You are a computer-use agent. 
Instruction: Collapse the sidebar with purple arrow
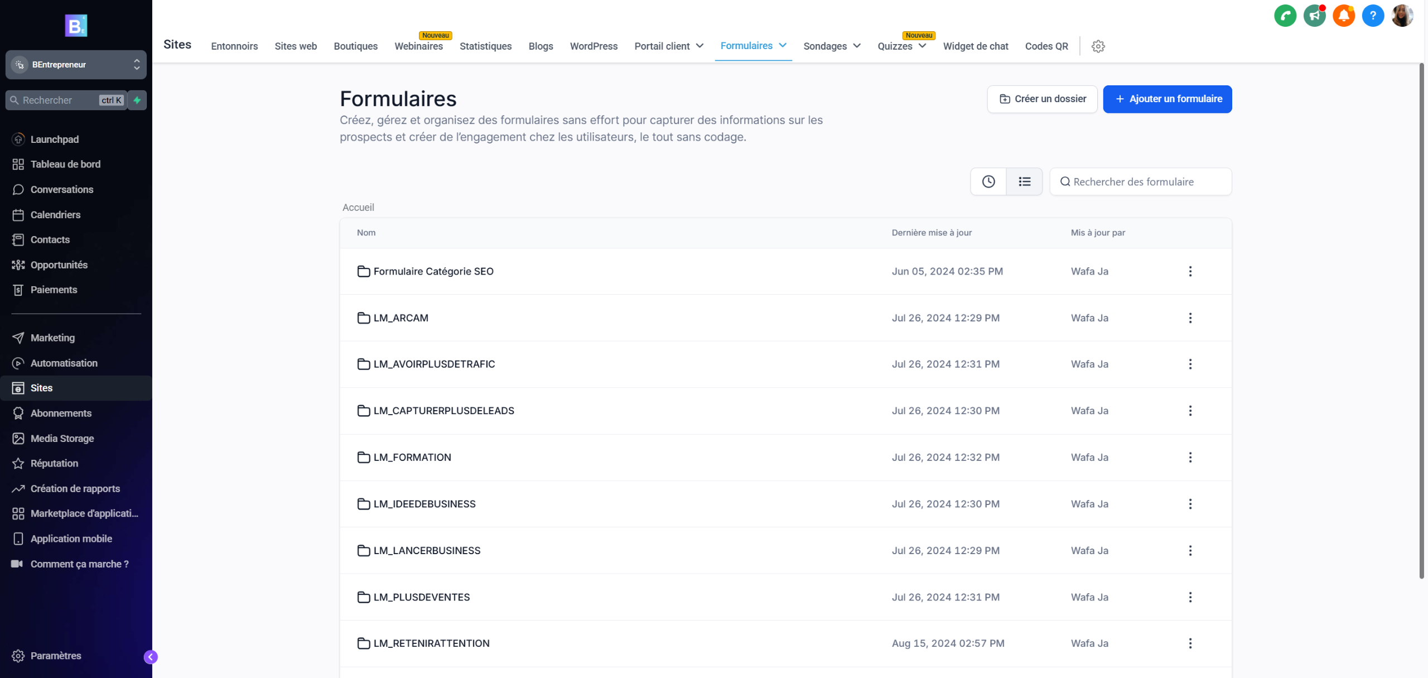(151, 657)
